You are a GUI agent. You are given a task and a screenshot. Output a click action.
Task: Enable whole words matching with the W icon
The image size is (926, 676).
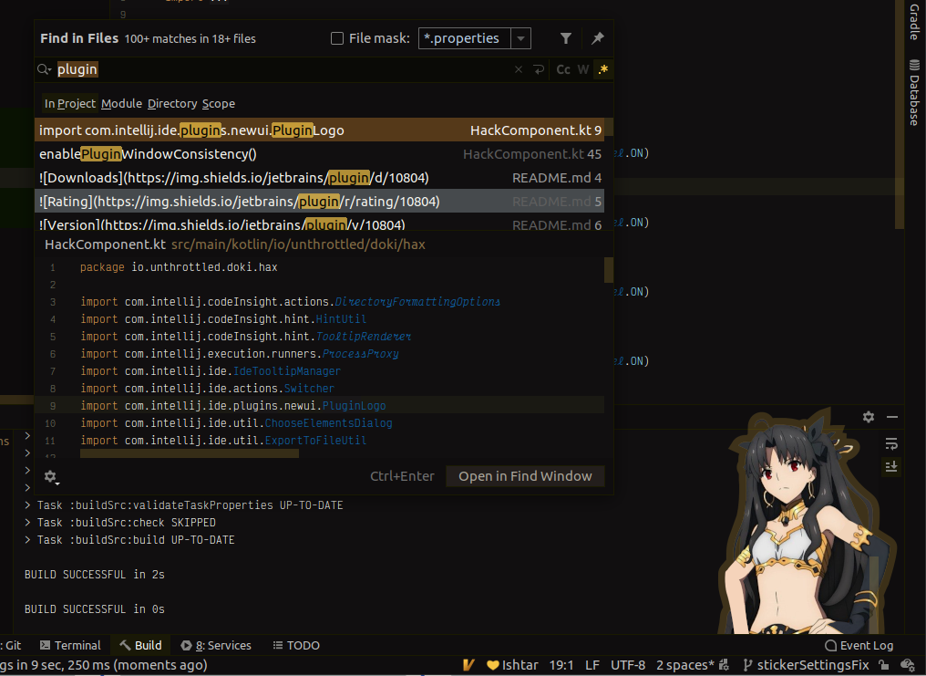[583, 68]
